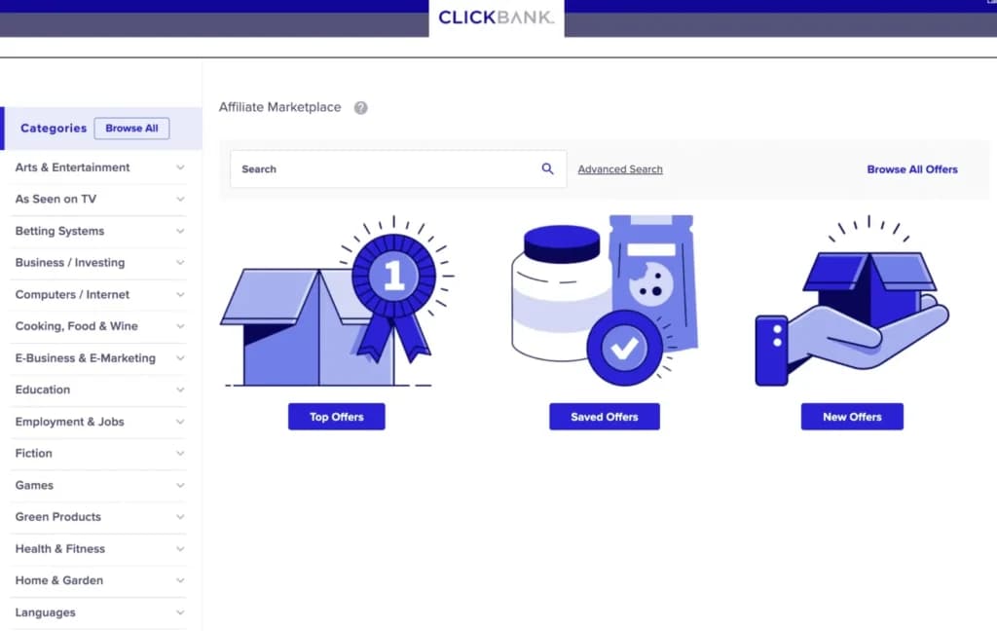Expand Green Products chevron

[x=180, y=517]
